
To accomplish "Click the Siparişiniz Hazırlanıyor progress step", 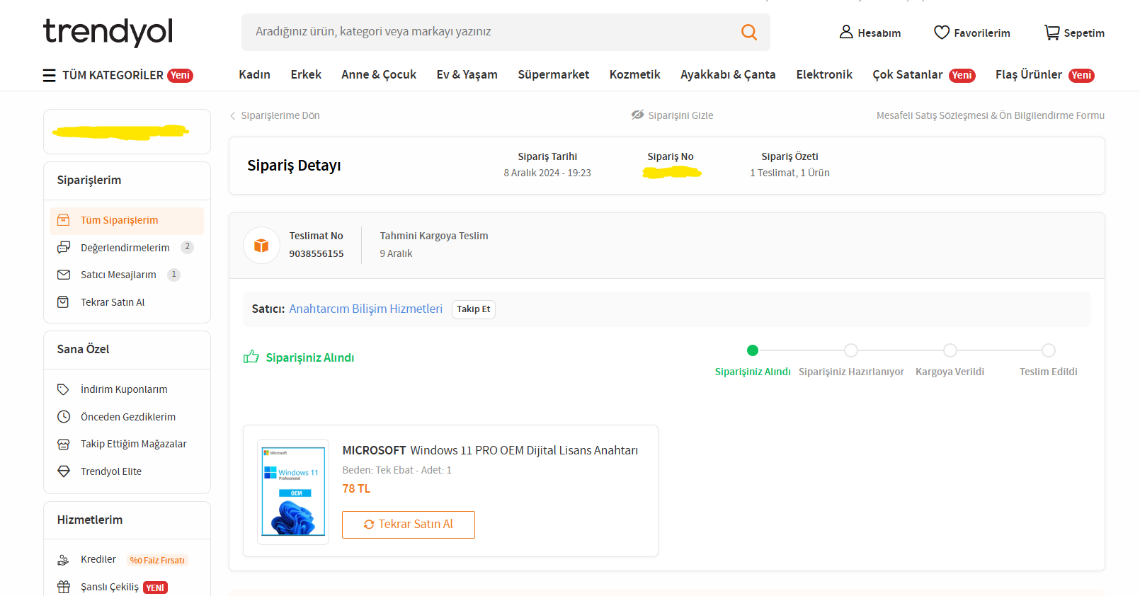I will pos(851,350).
